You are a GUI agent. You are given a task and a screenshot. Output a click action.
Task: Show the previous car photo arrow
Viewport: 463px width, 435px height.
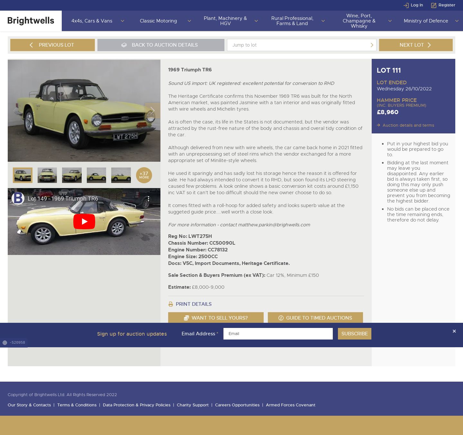(15, 111)
